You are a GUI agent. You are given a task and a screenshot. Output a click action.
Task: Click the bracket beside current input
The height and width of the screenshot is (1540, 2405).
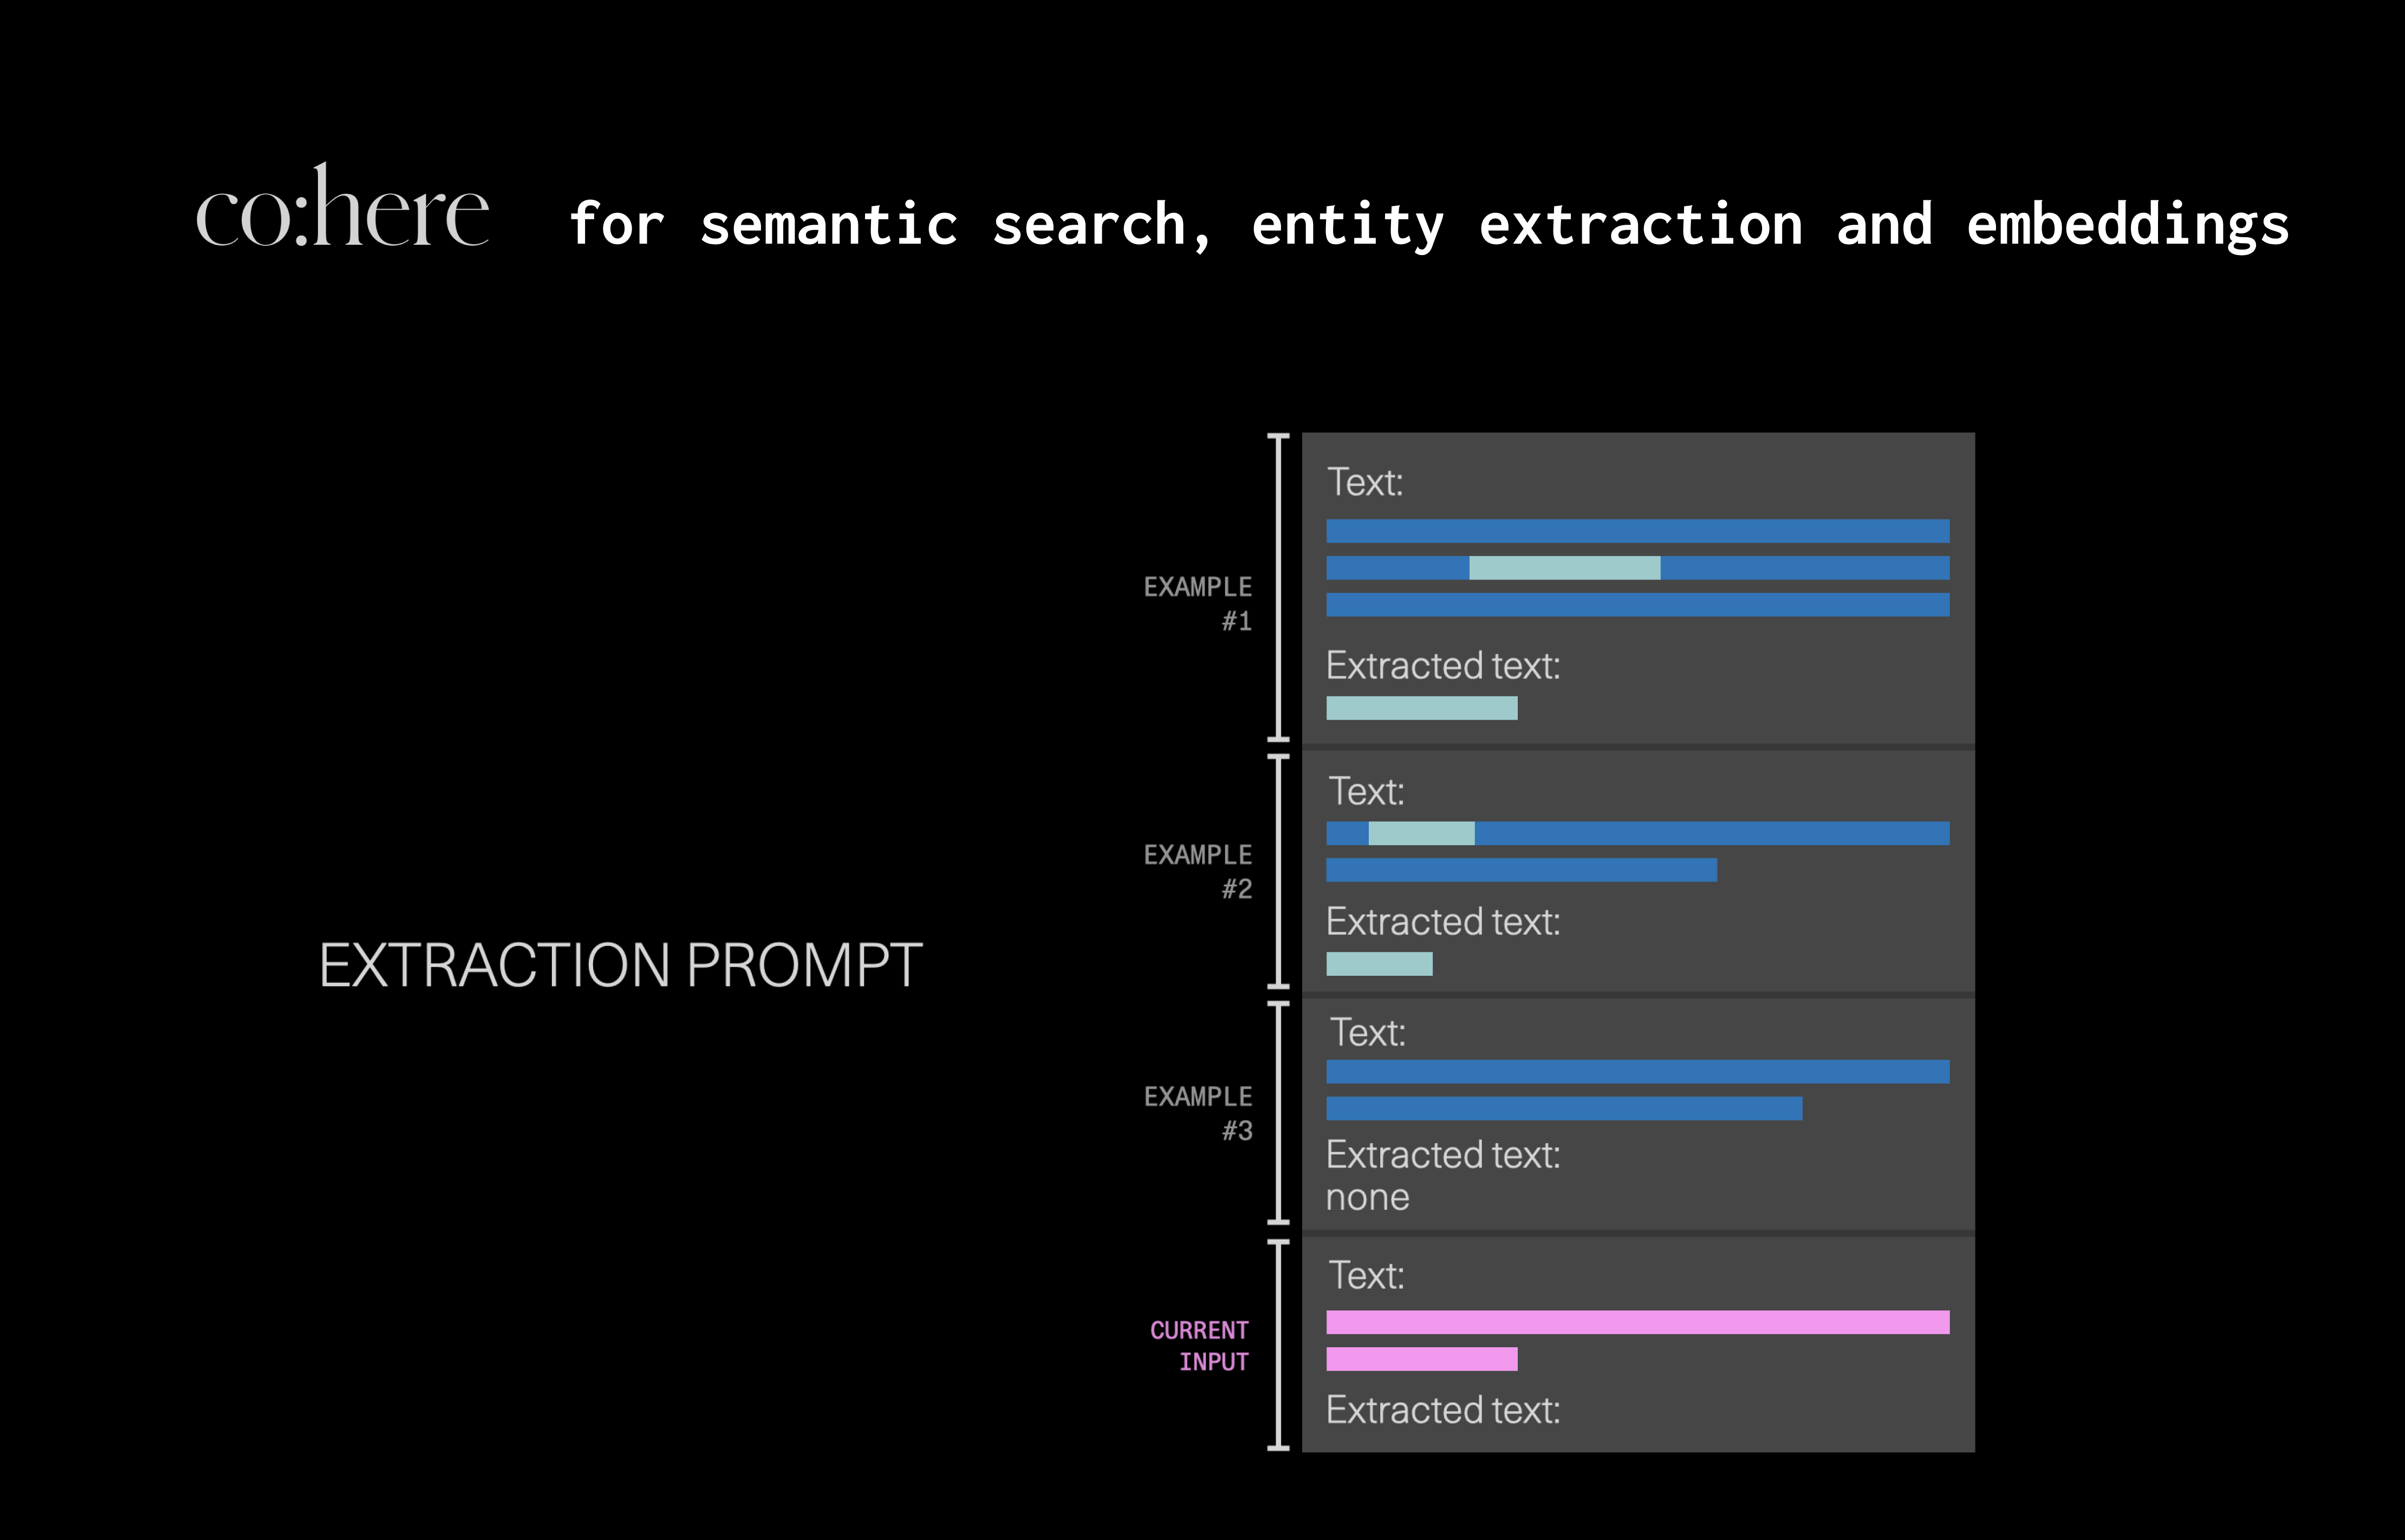1278,1345
